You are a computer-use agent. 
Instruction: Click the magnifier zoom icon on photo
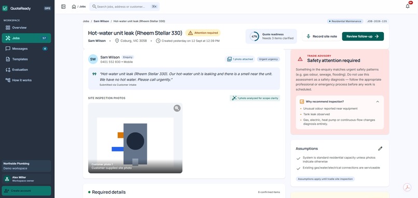pyautogui.click(x=177, y=108)
